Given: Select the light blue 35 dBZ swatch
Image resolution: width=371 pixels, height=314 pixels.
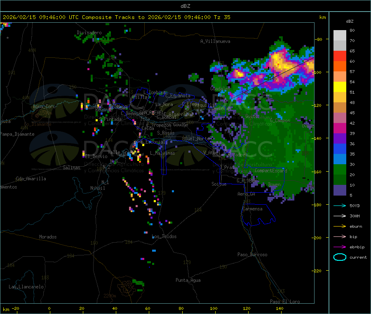Looking at the screenshot, I should (x=340, y=159).
